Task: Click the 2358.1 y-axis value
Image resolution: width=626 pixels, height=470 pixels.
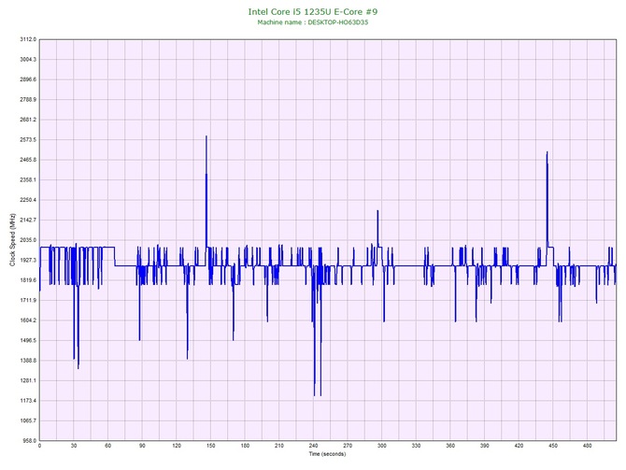Action: [x=28, y=179]
